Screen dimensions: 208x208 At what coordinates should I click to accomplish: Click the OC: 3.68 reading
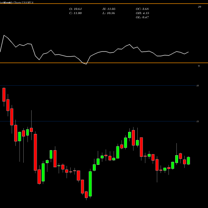pos(142,9)
